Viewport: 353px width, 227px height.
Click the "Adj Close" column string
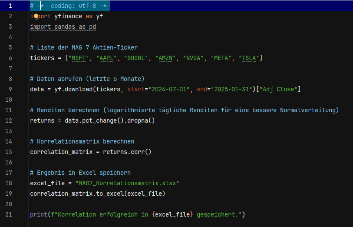(278, 89)
